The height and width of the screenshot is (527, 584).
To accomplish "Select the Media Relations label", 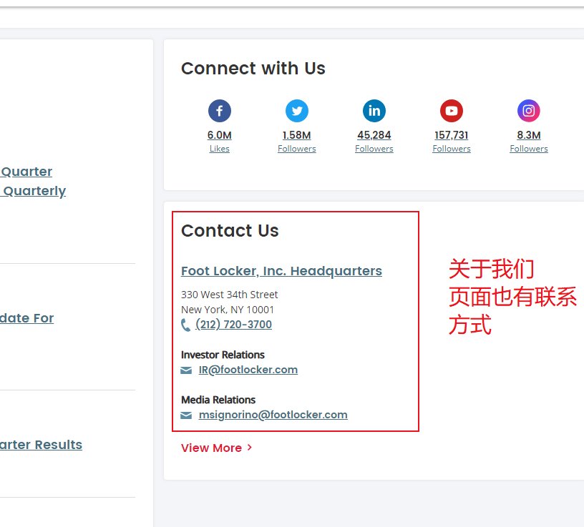I will (x=218, y=400).
